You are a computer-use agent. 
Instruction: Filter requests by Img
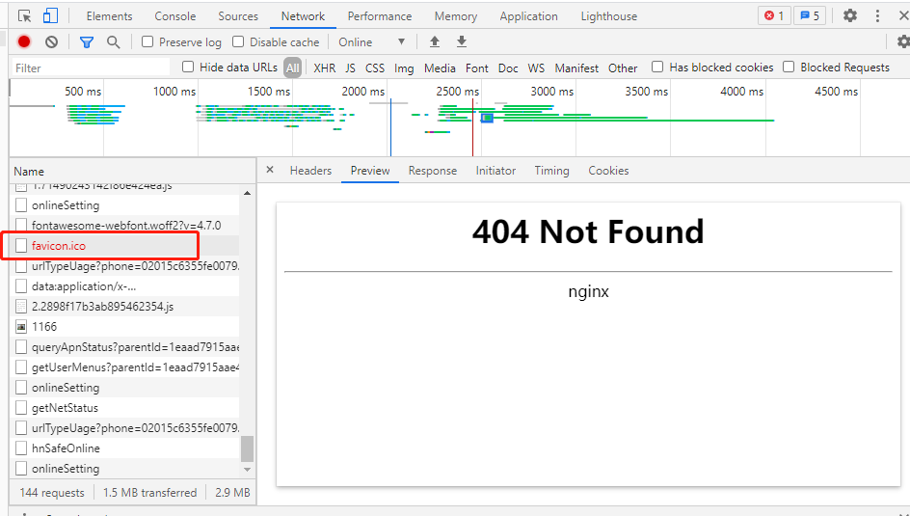tap(404, 68)
